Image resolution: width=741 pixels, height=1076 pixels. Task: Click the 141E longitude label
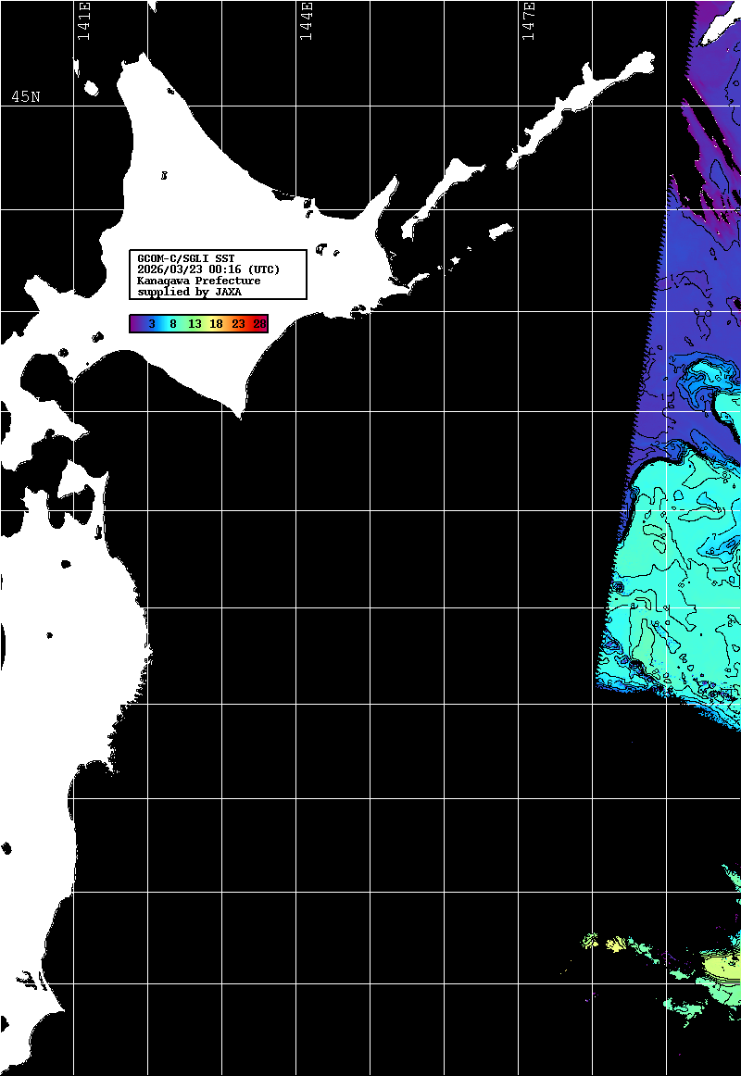click(x=83, y=21)
